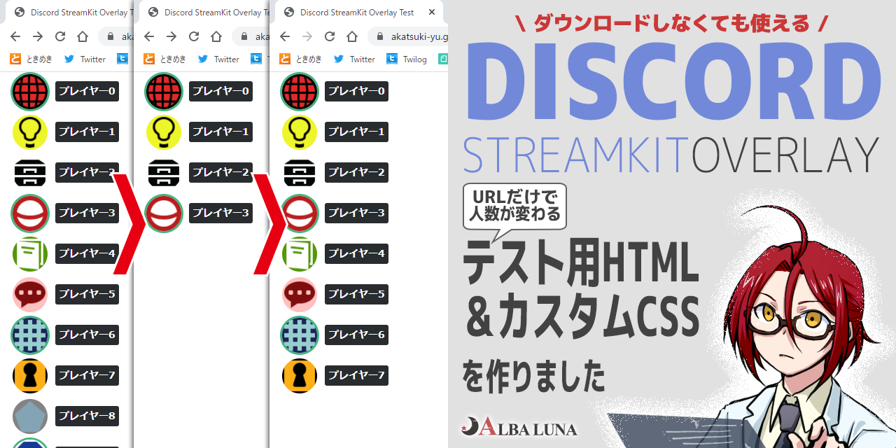Click the red globe avatar of プレイヤー0 in the middle window

coord(164,92)
